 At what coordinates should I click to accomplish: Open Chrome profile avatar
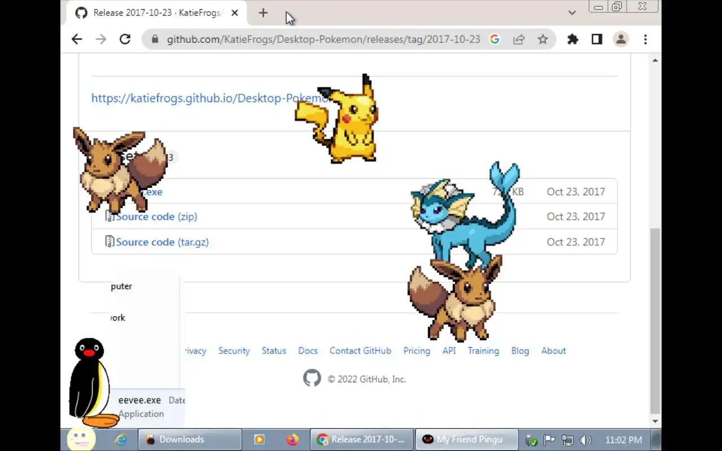[x=621, y=39]
